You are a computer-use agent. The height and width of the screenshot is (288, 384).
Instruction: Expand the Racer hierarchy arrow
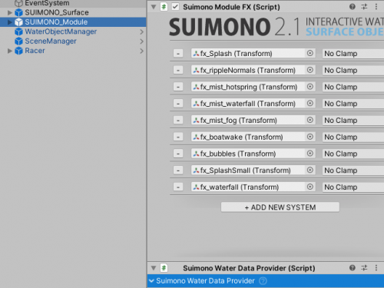(10, 51)
